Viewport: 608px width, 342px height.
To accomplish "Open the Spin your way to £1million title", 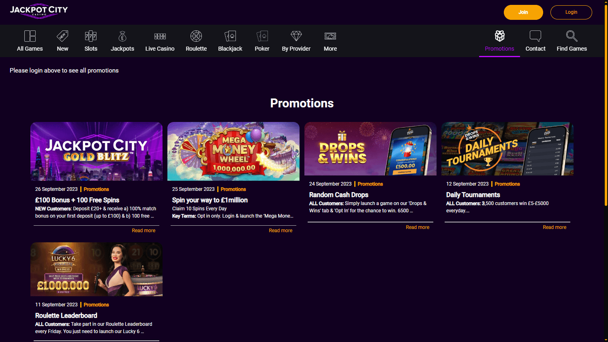I will (x=210, y=200).
